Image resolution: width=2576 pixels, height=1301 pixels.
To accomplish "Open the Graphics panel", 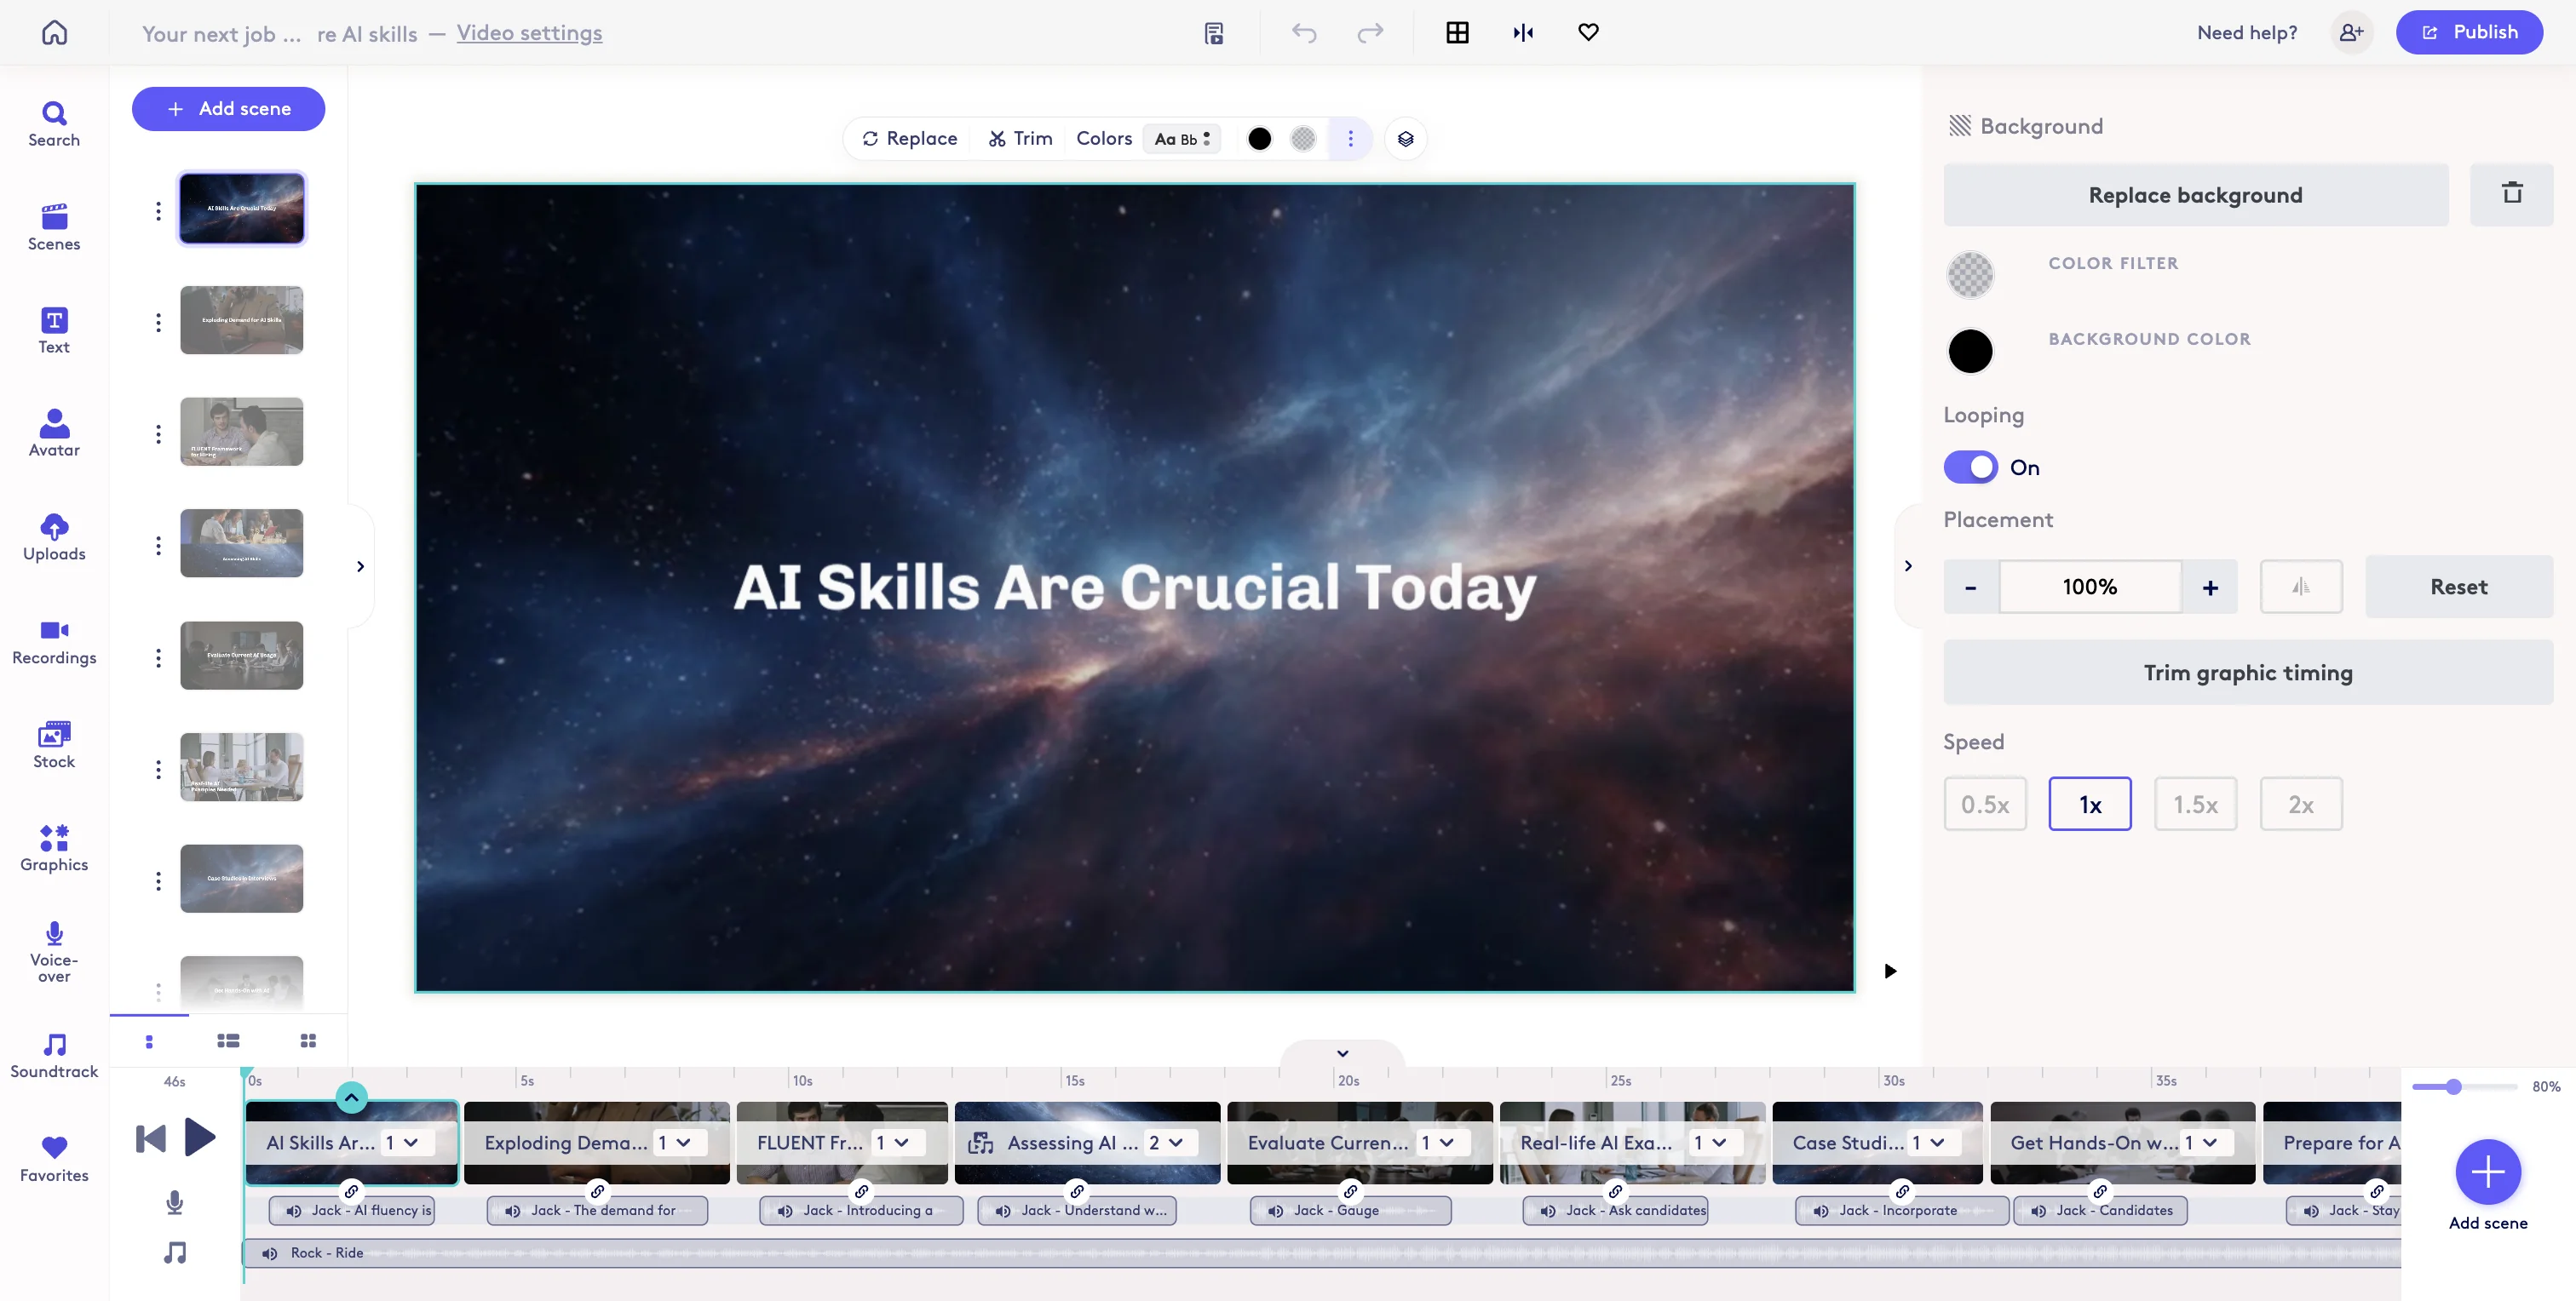I will point(53,848).
